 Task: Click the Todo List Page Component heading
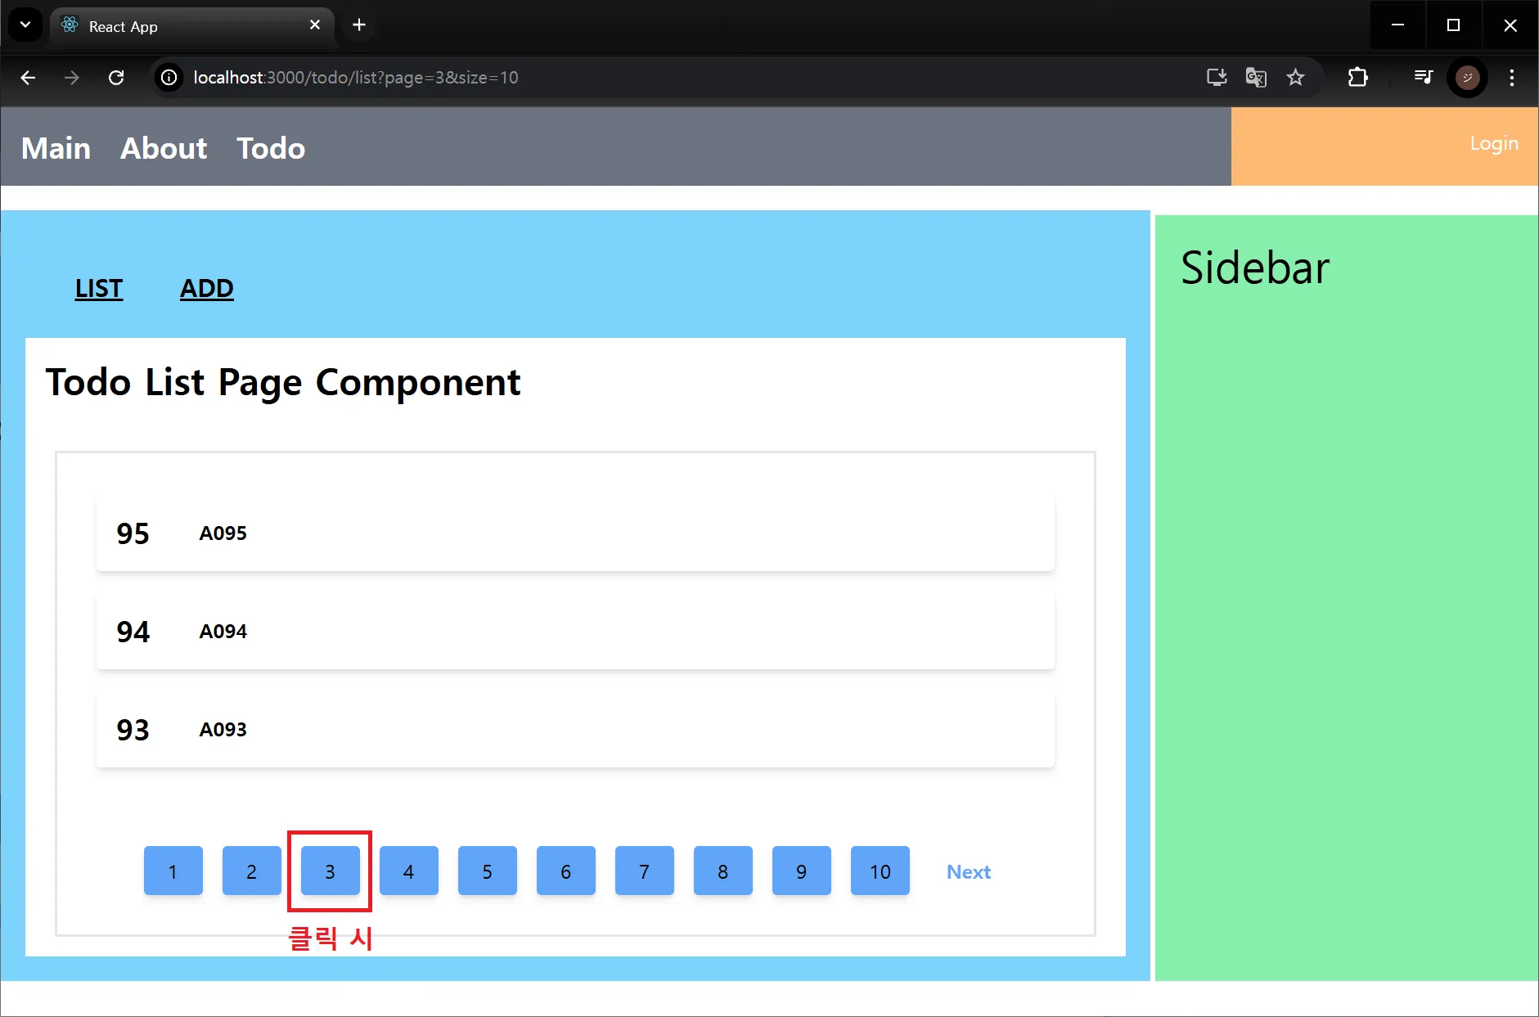283,383
